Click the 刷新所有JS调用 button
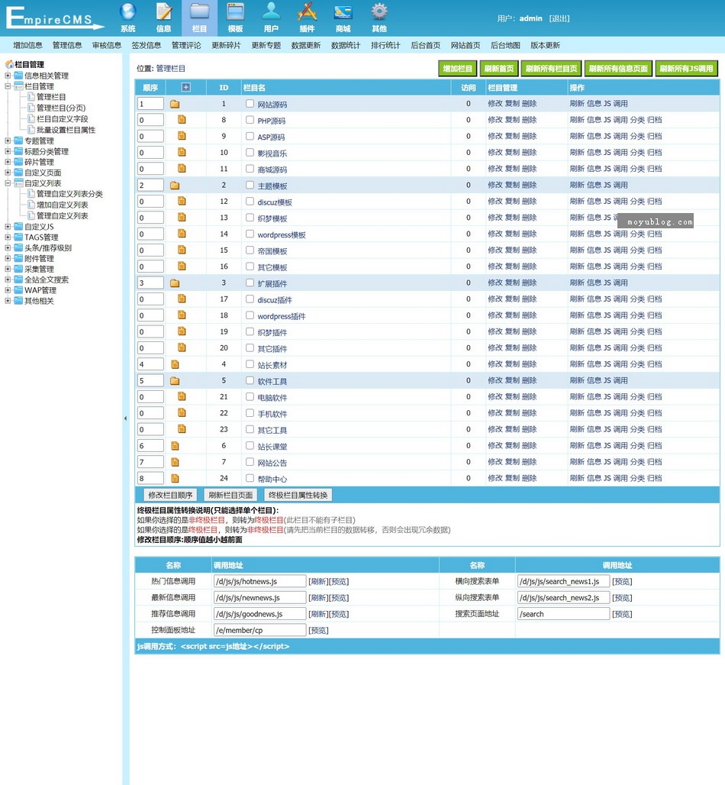The height and width of the screenshot is (785, 725). coord(686,69)
